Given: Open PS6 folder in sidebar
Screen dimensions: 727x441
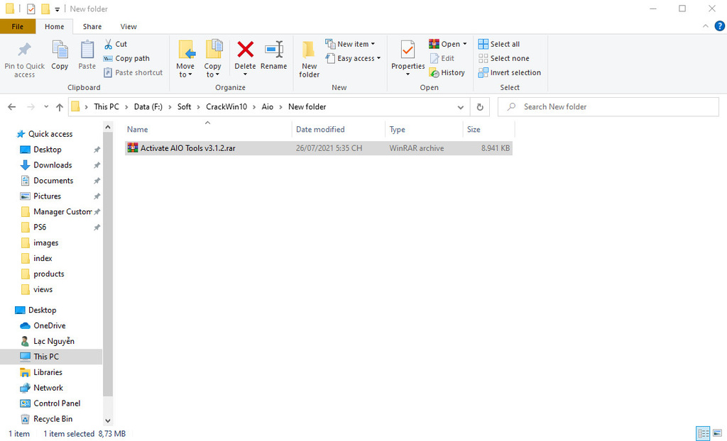Looking at the screenshot, I should coord(40,227).
